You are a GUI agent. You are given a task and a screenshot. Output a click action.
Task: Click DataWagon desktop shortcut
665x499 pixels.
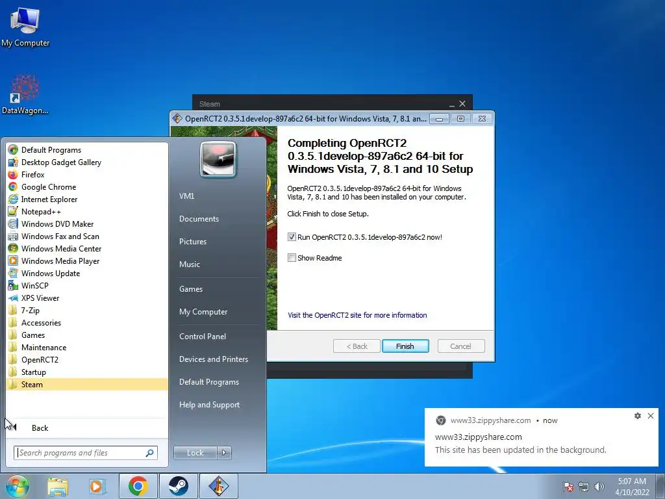[x=25, y=94]
